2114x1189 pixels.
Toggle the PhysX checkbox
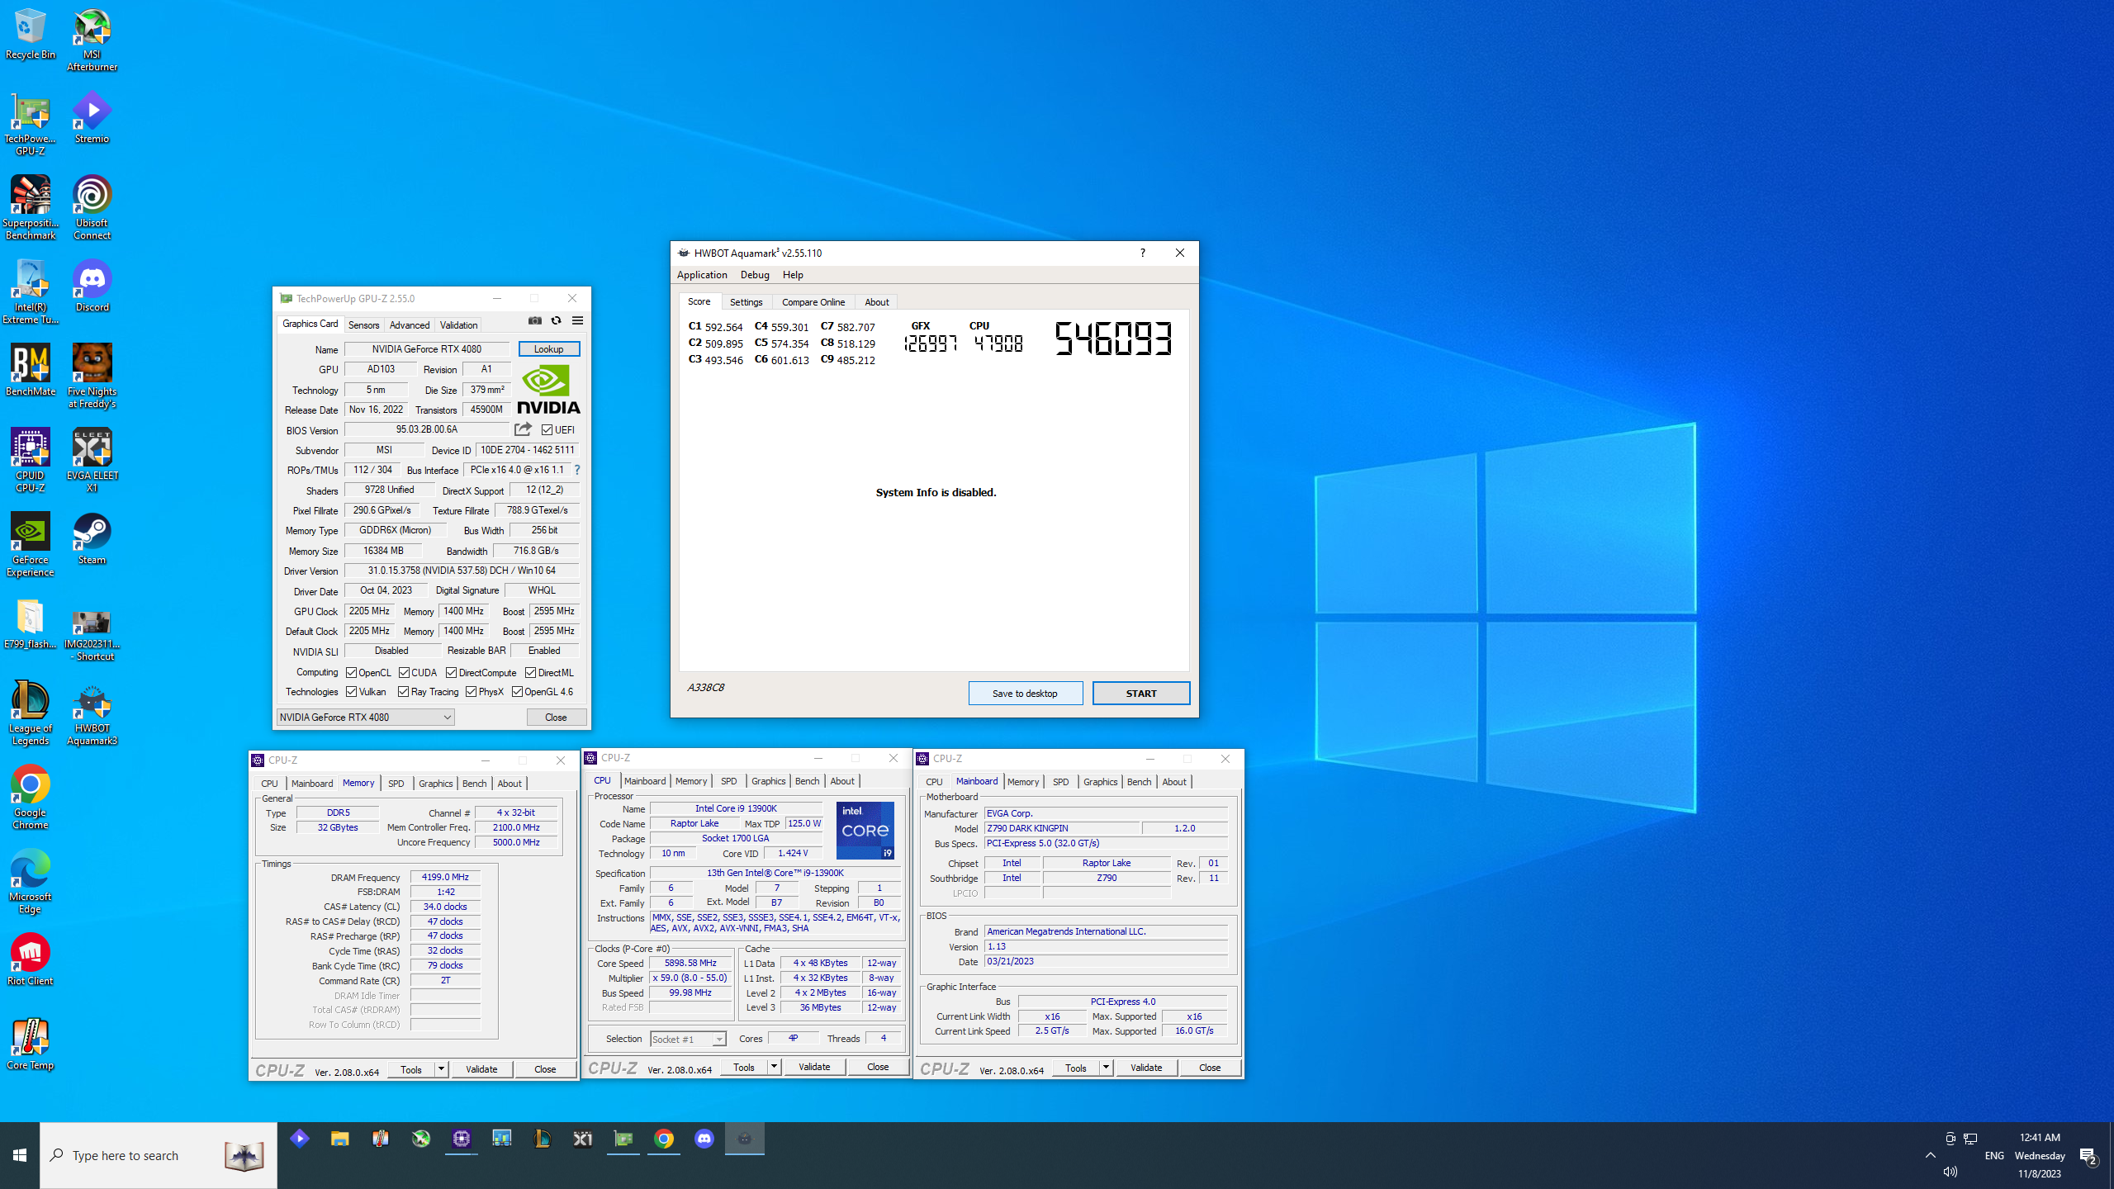[x=471, y=691]
